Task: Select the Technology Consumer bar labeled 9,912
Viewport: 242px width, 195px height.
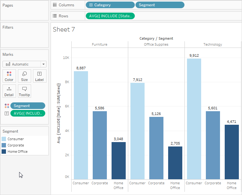Action: pos(194,119)
